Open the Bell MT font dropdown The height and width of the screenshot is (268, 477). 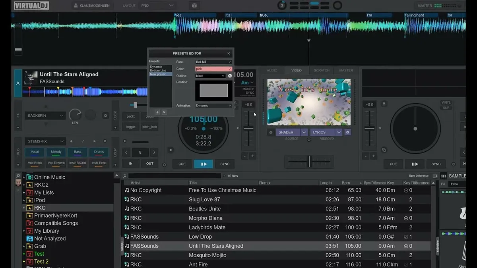[x=213, y=62]
